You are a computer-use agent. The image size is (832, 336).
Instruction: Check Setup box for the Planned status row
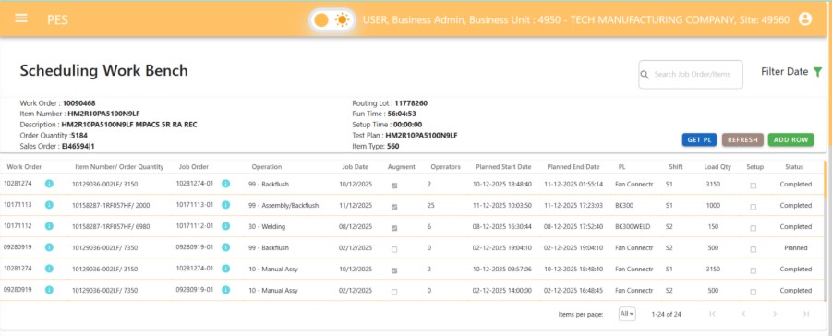753,249
